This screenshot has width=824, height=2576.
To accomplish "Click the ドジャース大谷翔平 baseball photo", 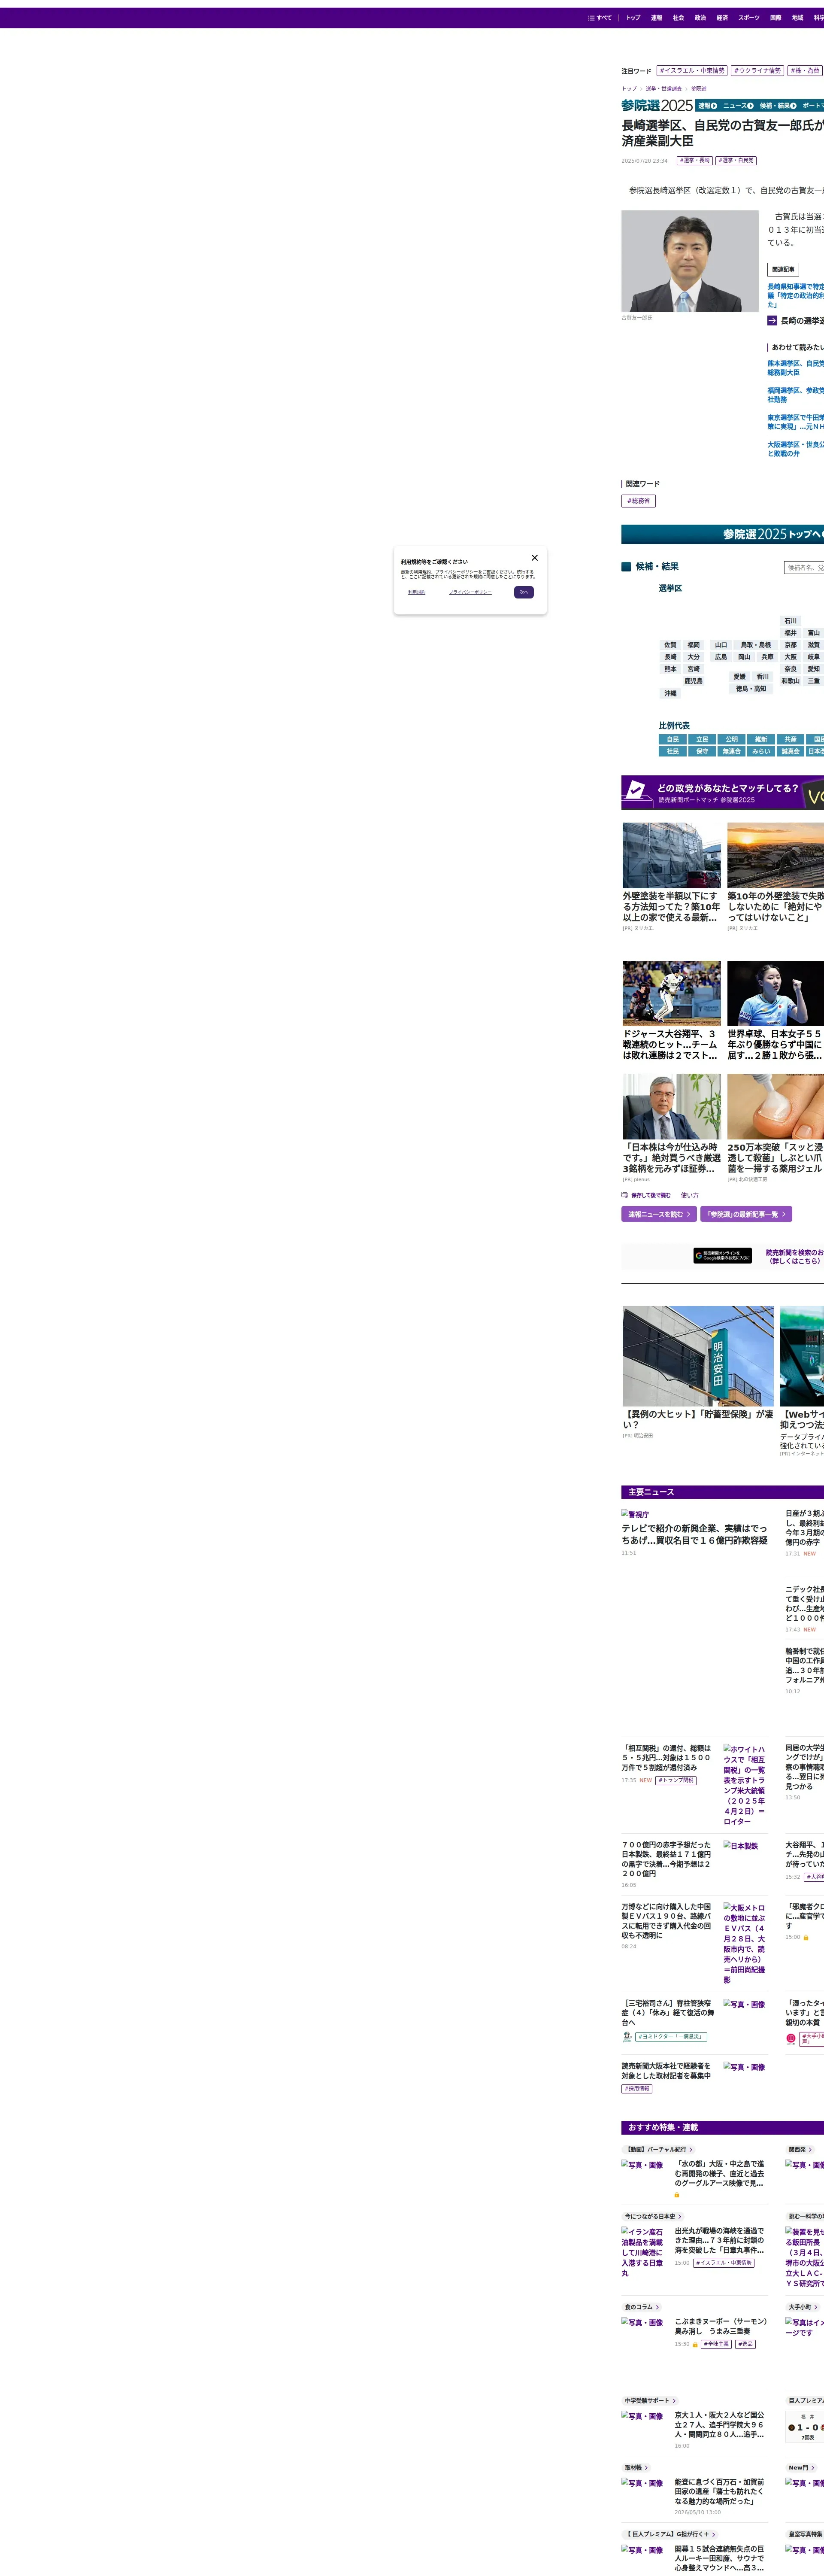I will pyautogui.click(x=672, y=994).
